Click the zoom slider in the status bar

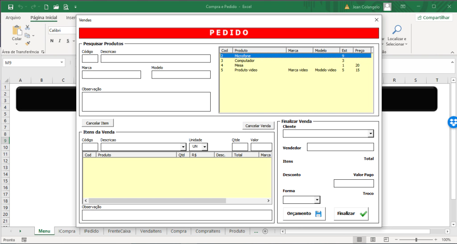click(x=416, y=240)
